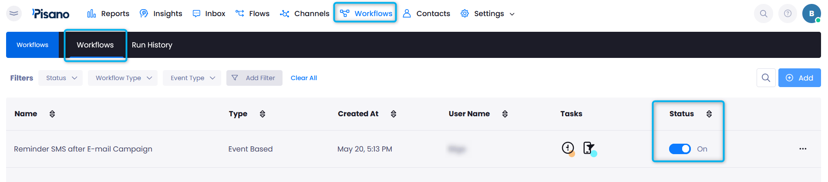
Task: Click the SMS filter task icon
Action: 589,148
